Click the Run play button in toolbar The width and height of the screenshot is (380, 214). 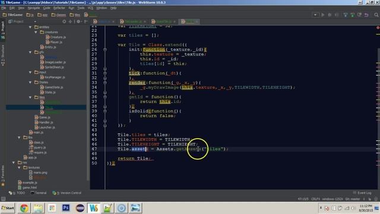[x=323, y=15]
